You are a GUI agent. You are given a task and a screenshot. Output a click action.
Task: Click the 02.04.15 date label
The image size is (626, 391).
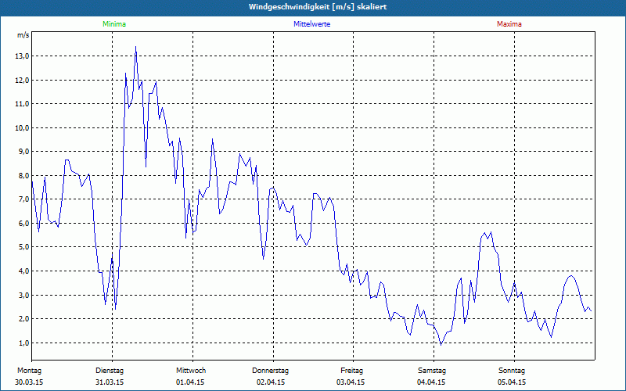[271, 382]
